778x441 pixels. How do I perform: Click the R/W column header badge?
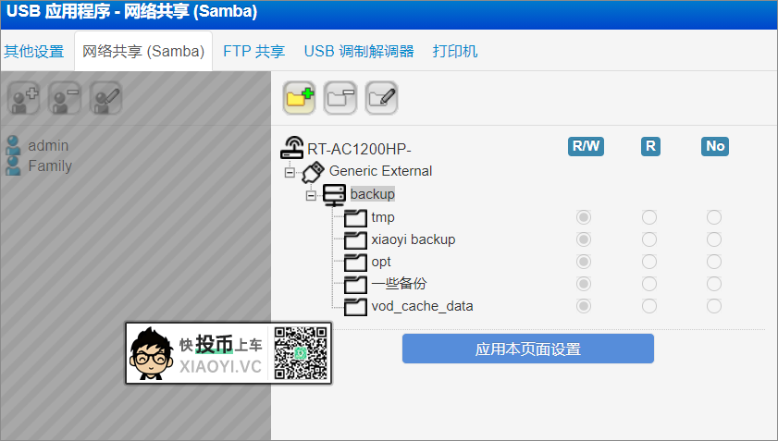(x=586, y=146)
